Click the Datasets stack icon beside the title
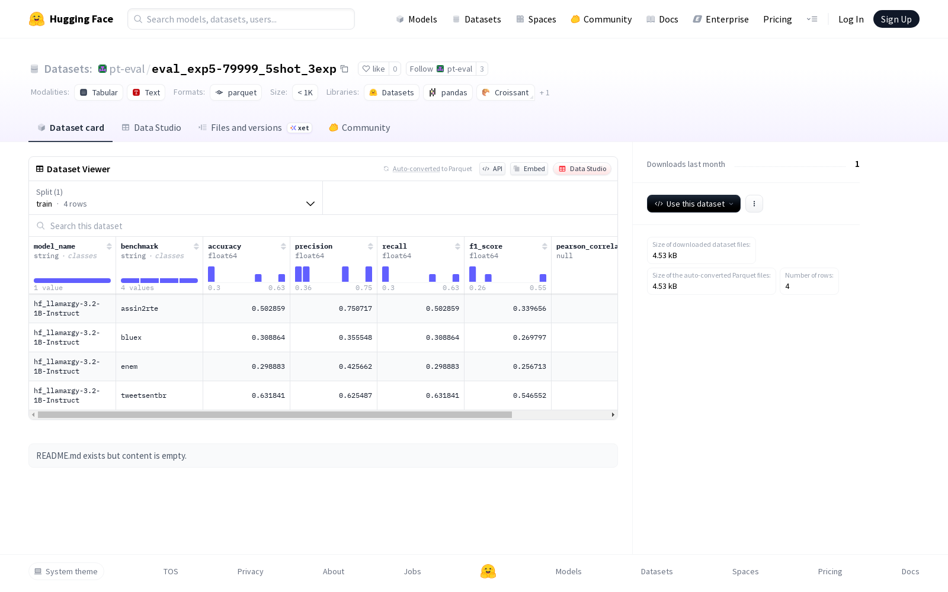 [34, 69]
